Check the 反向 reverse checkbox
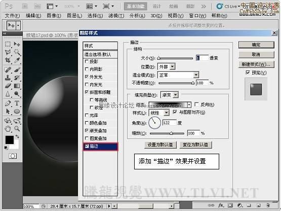Viewport: 281px width, 211px height. pyautogui.click(x=196, y=104)
